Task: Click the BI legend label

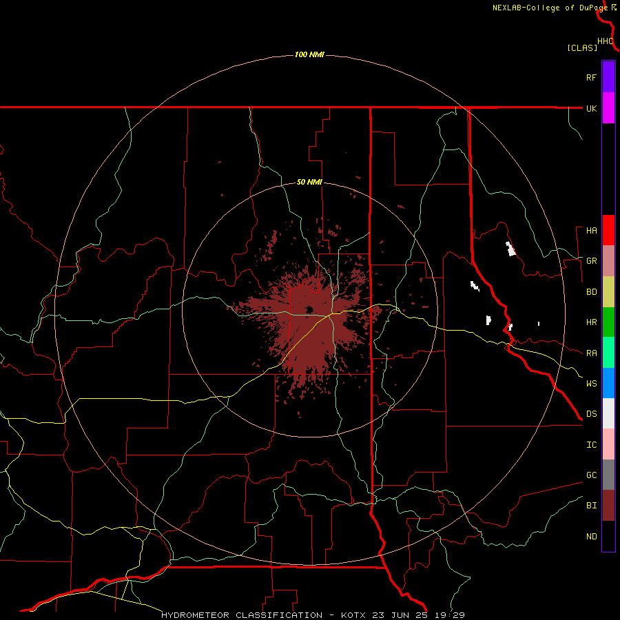Action: pos(591,506)
